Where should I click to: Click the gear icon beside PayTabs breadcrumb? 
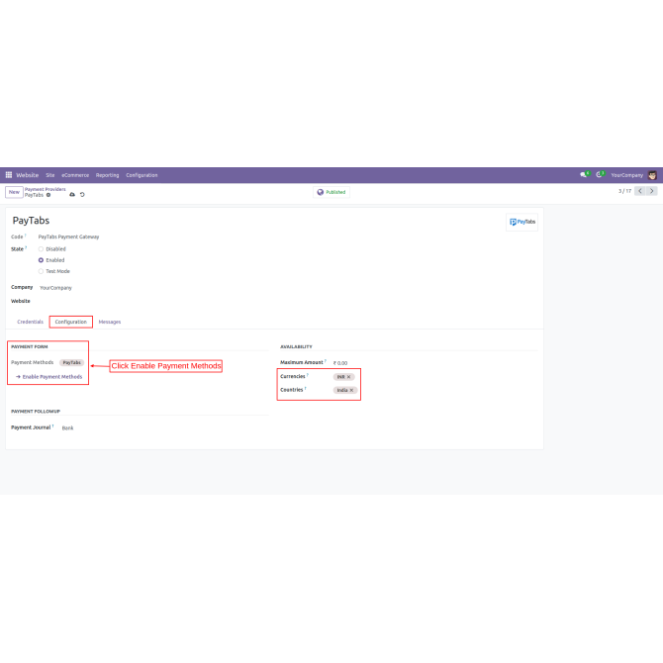[x=48, y=195]
